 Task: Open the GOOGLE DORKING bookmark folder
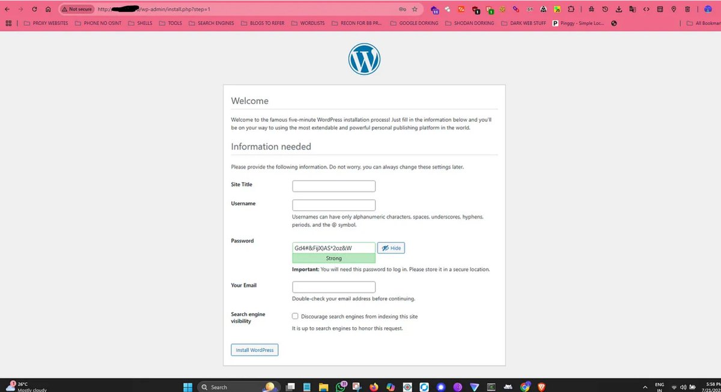(415, 23)
